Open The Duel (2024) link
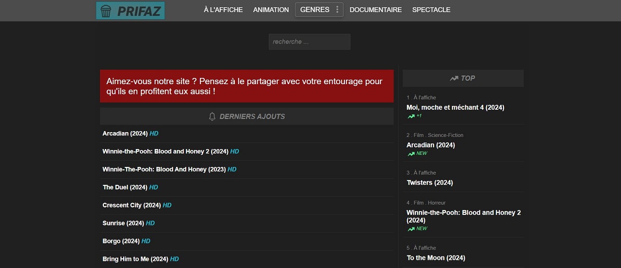 (x=125, y=187)
